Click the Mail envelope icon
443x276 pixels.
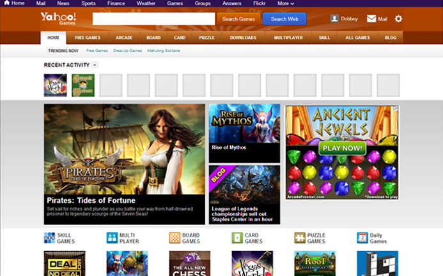click(x=371, y=18)
